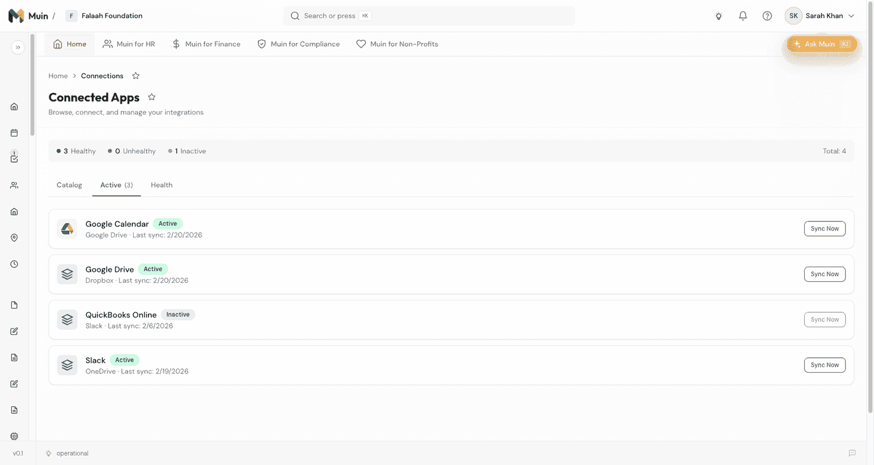Switch to the Health tab

[162, 185]
